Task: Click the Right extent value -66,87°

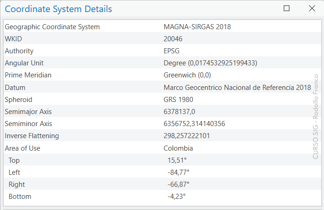Action: [x=178, y=185]
